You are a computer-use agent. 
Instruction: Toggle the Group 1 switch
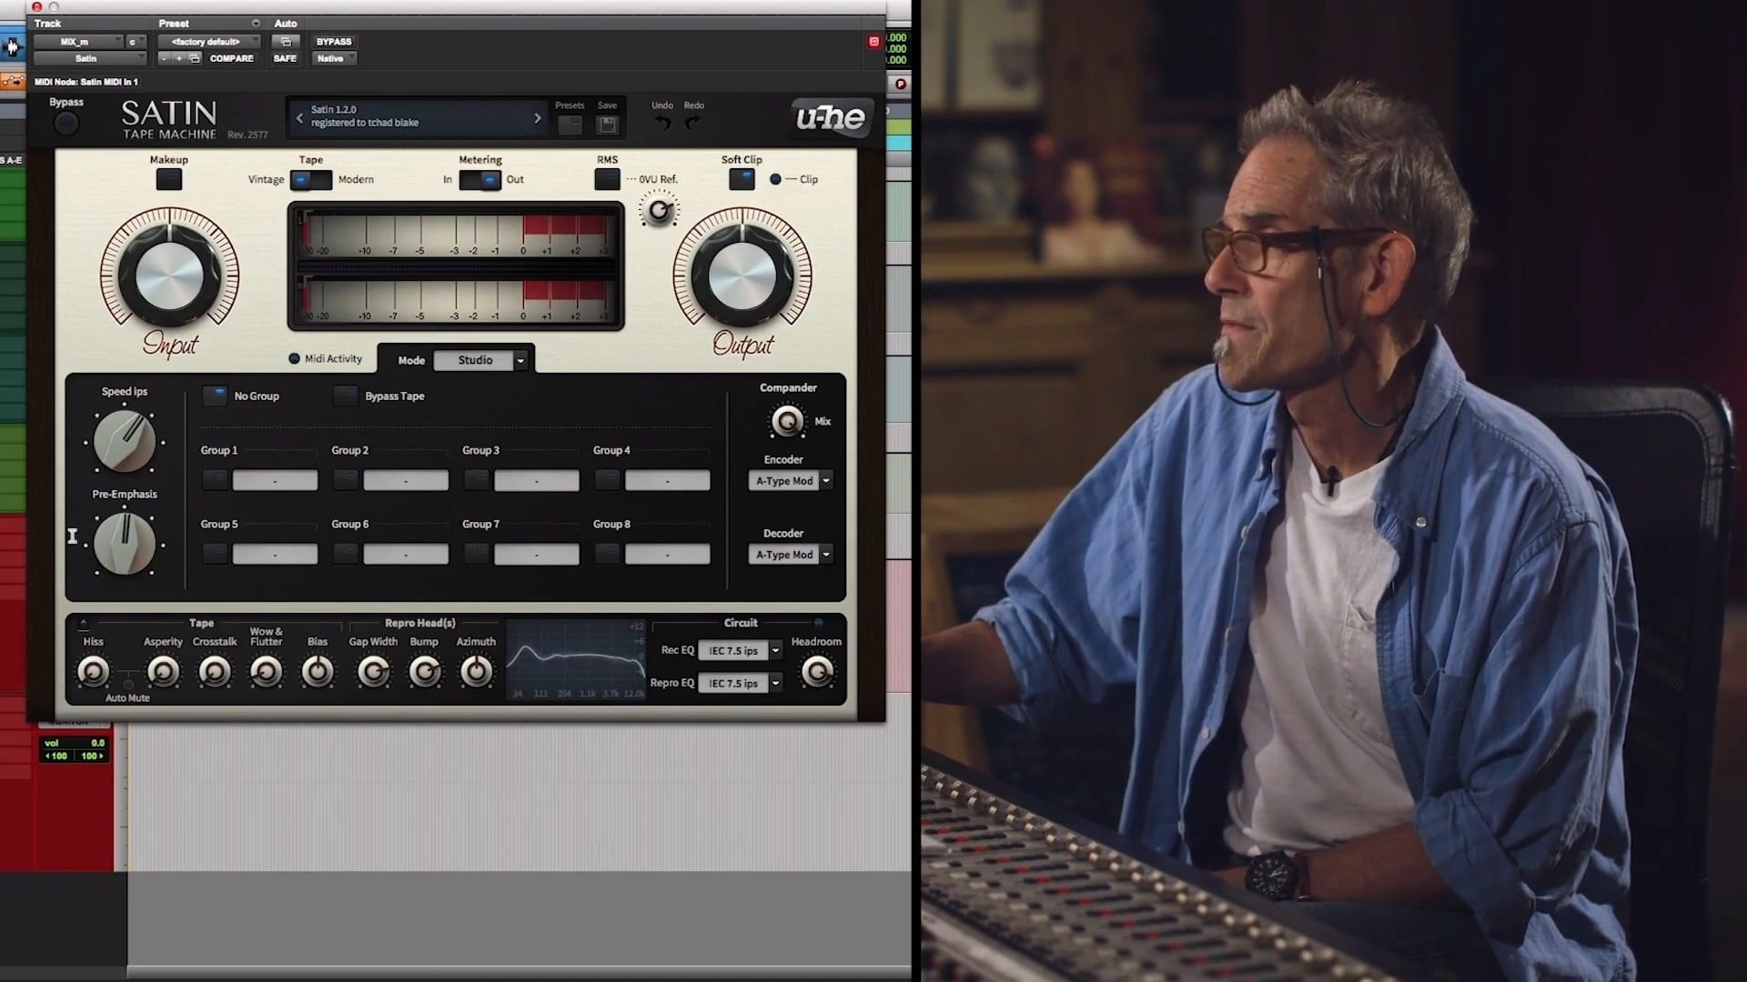coord(215,480)
